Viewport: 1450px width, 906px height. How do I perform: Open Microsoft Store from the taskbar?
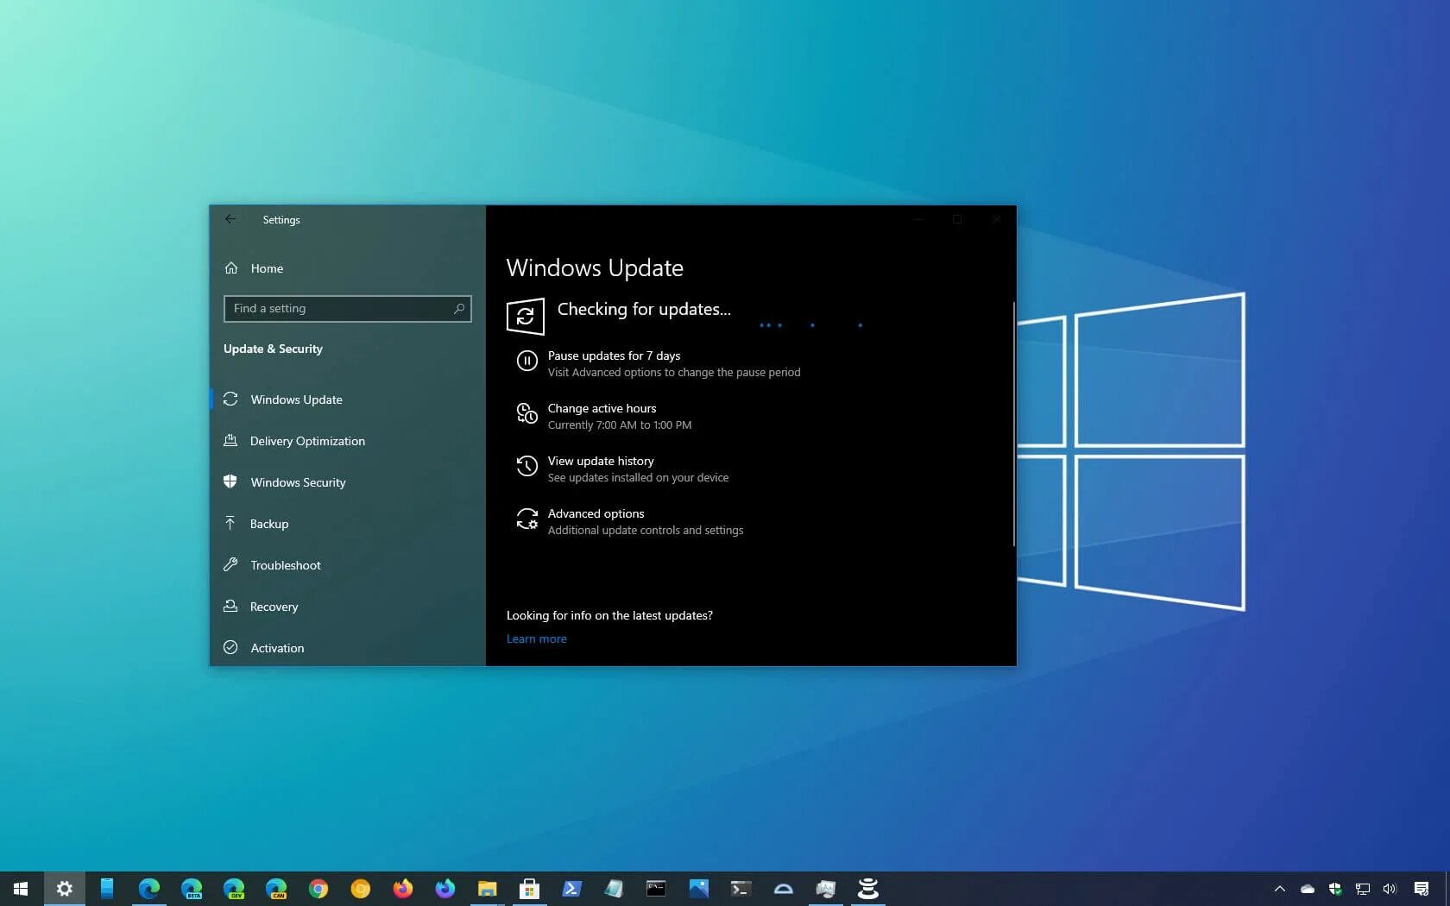pyautogui.click(x=529, y=889)
